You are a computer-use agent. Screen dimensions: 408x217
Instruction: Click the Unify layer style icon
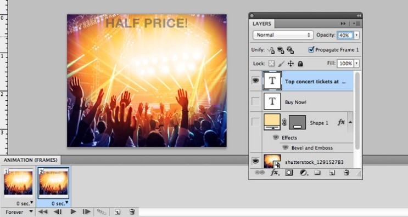click(x=290, y=50)
